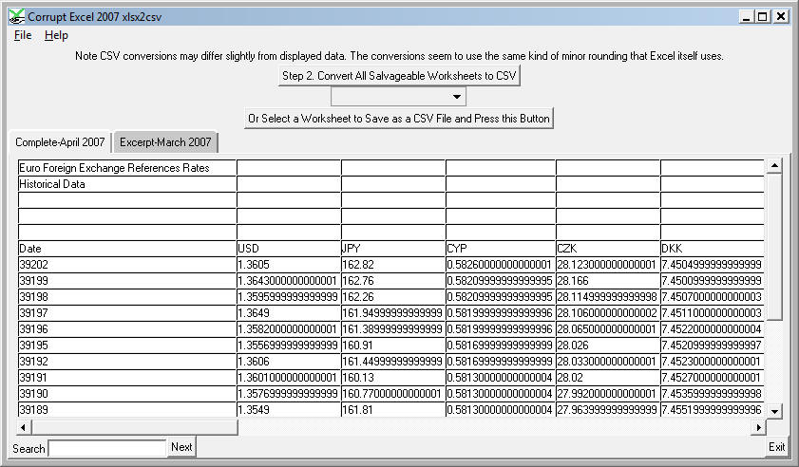
Task: Minimize the xlsx2csv window
Action: point(747,17)
